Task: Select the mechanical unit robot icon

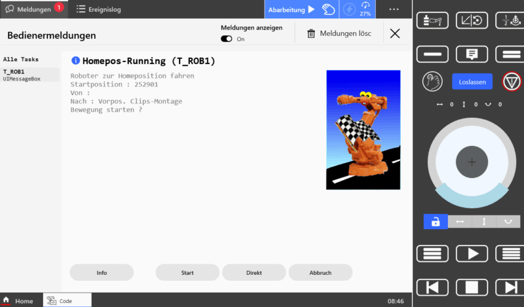Action: point(432,20)
